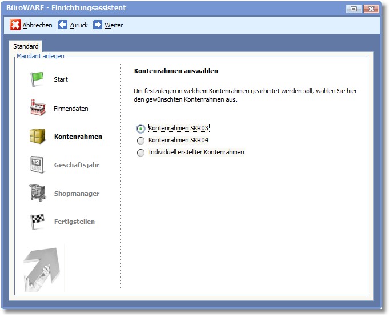Click the Firmendaten factory icon
This screenshot has width=390, height=317.
pyautogui.click(x=37, y=108)
